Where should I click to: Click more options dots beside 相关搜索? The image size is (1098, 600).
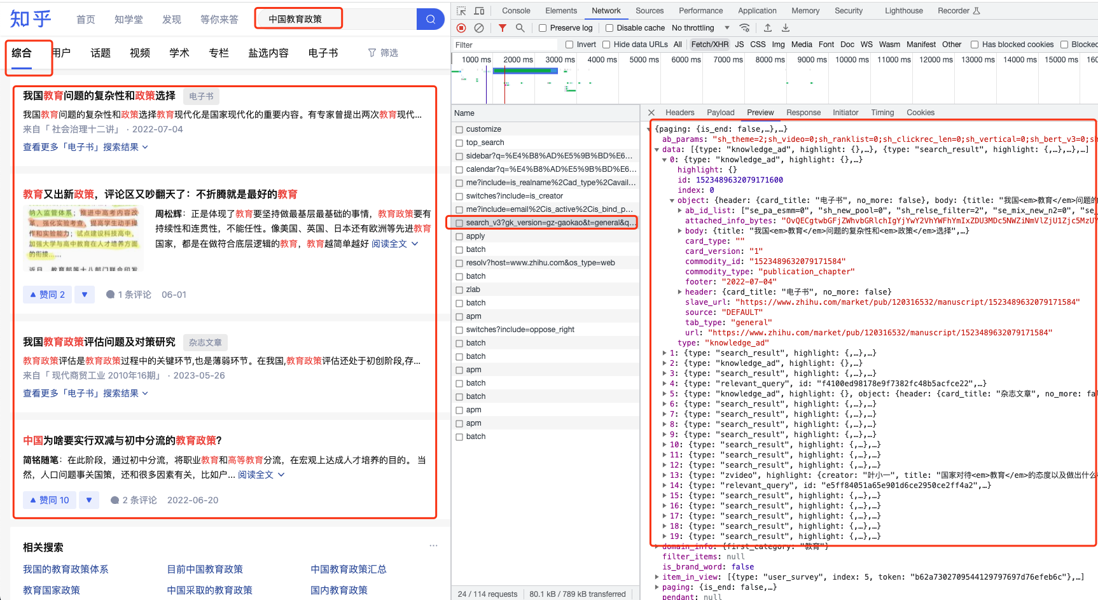pyautogui.click(x=433, y=545)
